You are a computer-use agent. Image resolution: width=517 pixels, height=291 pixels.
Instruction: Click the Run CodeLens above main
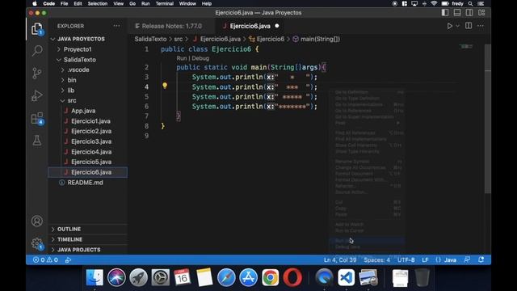pyautogui.click(x=181, y=58)
